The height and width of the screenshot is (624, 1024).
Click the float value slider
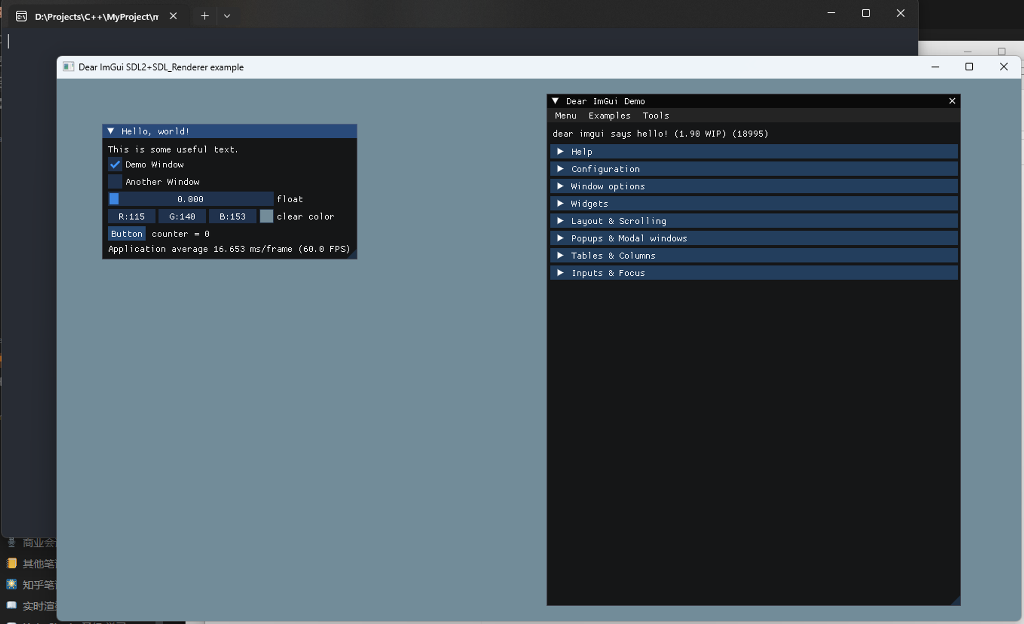tap(189, 199)
